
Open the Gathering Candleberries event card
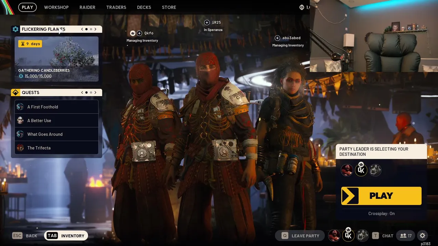[x=56, y=59]
